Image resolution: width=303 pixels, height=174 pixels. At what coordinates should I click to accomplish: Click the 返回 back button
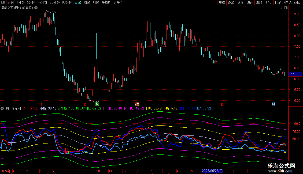(297, 2)
